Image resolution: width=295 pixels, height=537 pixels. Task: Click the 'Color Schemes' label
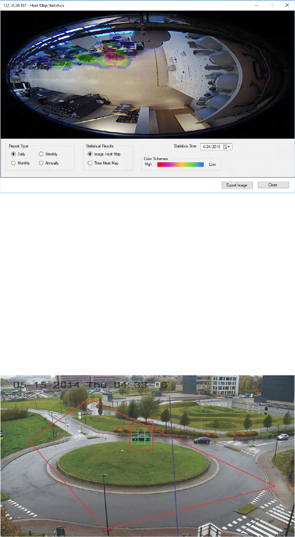pos(156,159)
